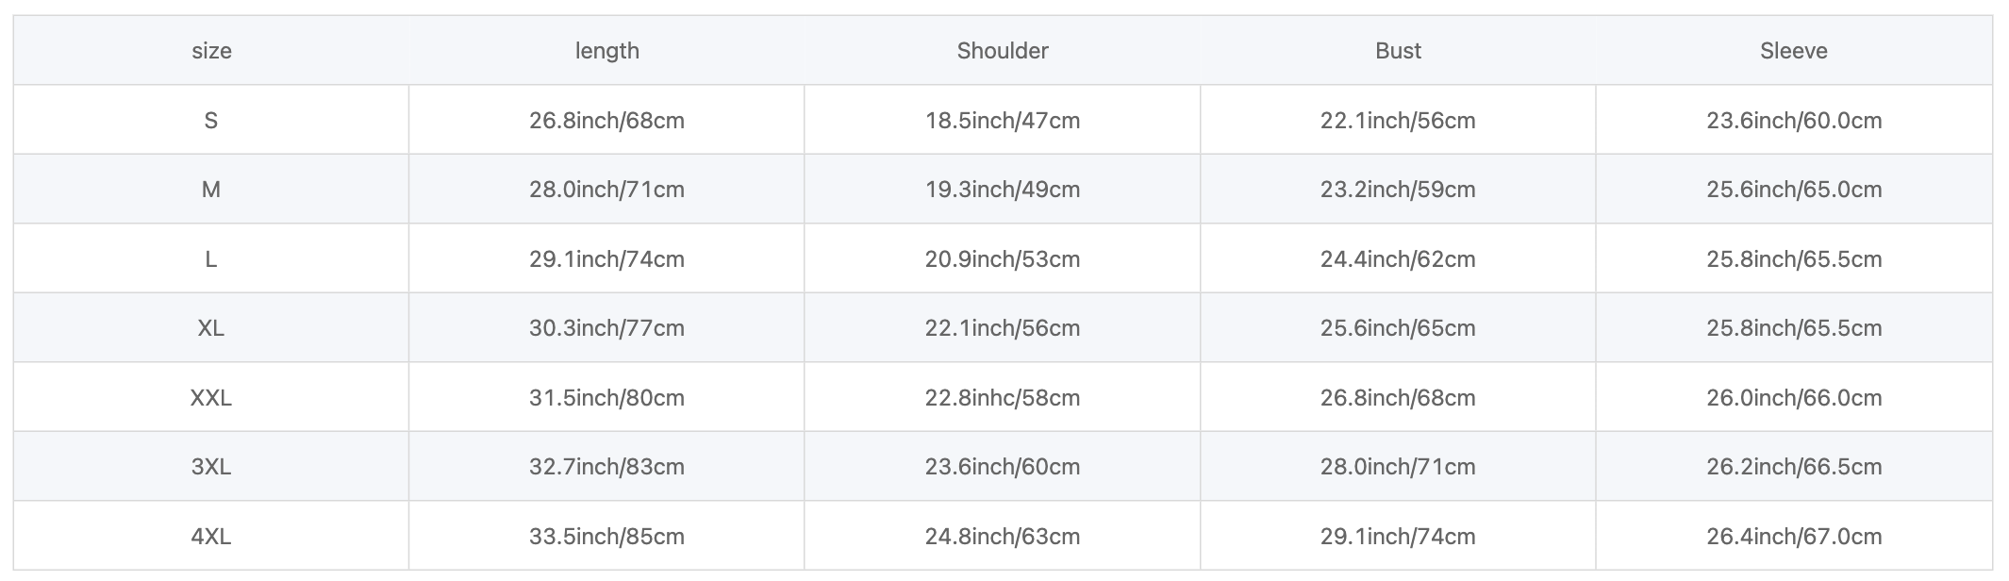Click the 23.6inch/60.0cm sleeve cell
The image size is (2009, 581).
[x=1794, y=120]
